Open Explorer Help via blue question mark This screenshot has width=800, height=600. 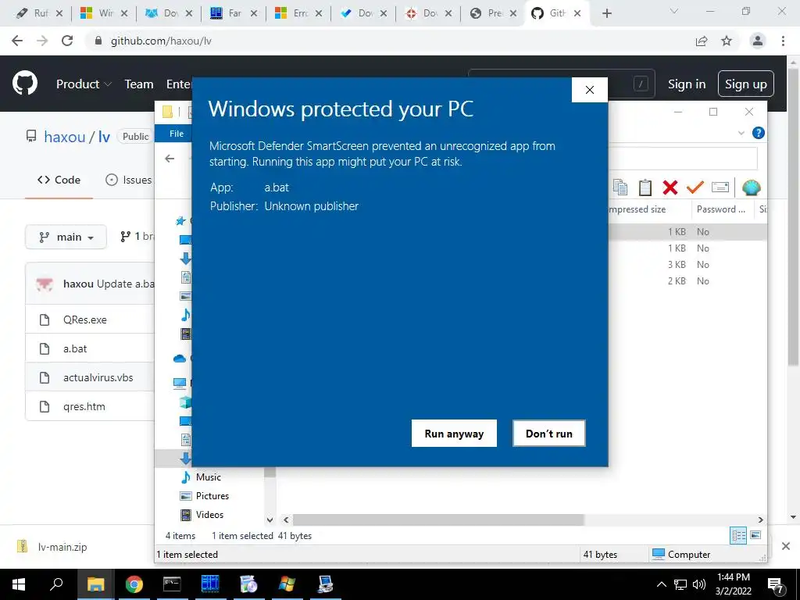(758, 133)
